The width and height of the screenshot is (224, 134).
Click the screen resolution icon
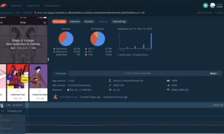(x=110, y=85)
